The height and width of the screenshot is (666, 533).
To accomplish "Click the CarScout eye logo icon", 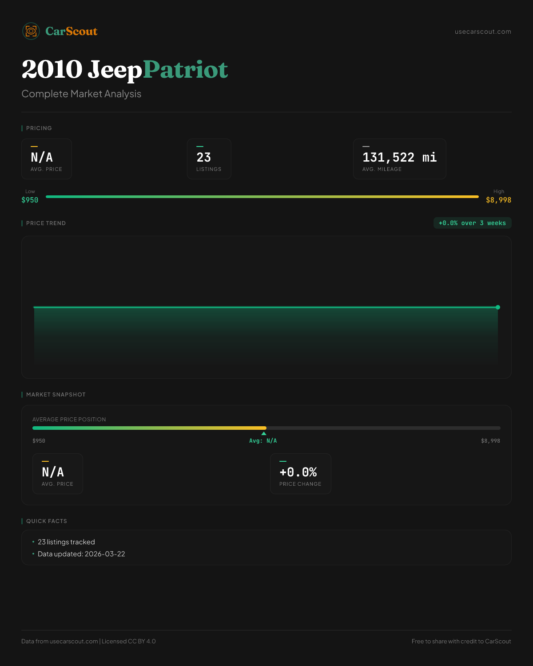I will [x=31, y=31].
